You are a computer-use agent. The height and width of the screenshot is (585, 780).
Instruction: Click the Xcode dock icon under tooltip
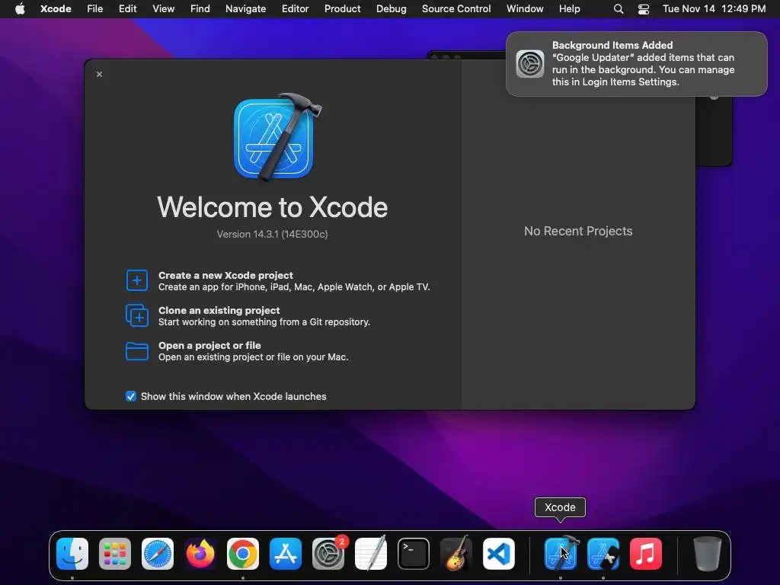coord(561,554)
